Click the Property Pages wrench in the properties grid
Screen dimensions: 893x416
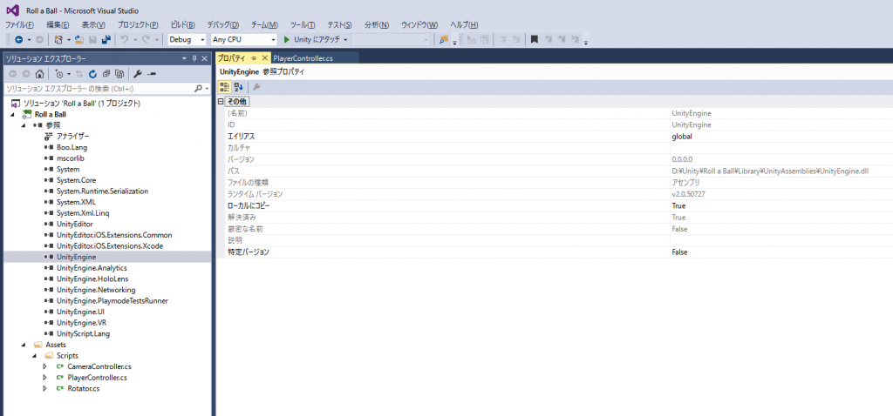point(257,87)
